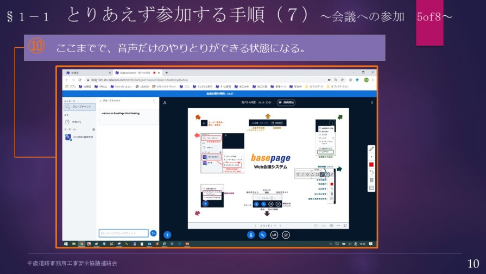Select the pencil whiteboard tool
The width and height of the screenshot is (486, 274).
point(371,148)
